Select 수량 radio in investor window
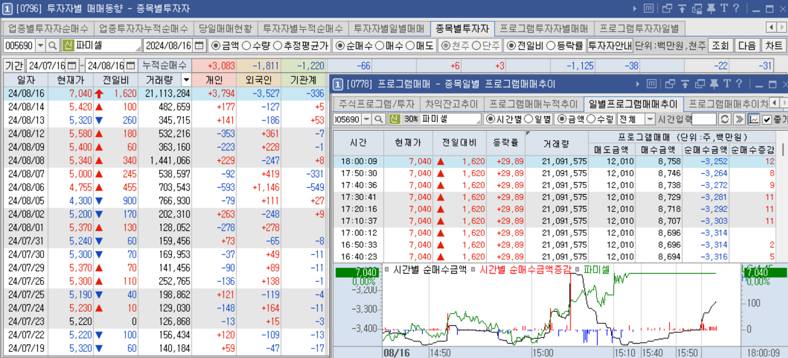The width and height of the screenshot is (788, 358). point(247,46)
